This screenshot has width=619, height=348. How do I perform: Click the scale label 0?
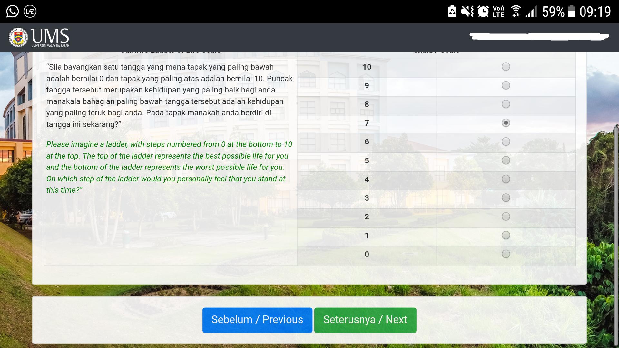[367, 254]
